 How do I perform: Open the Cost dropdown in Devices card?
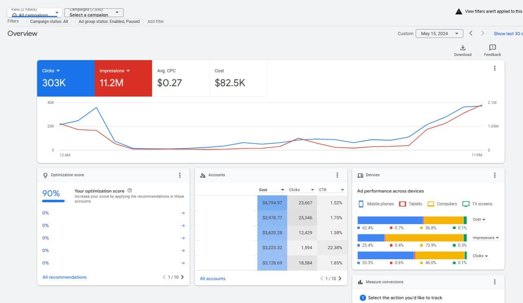tap(479, 220)
